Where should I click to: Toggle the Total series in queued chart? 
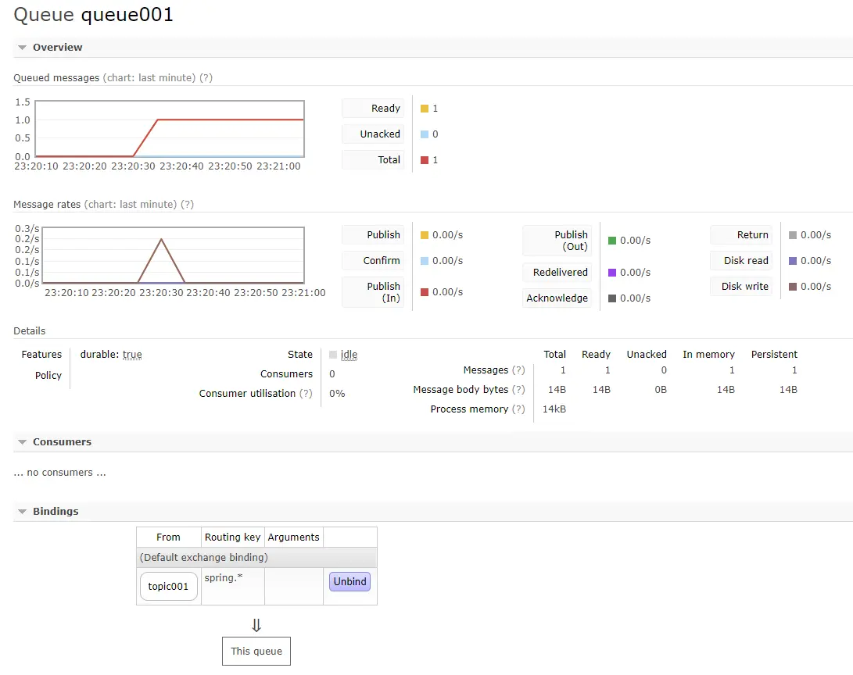(373, 160)
